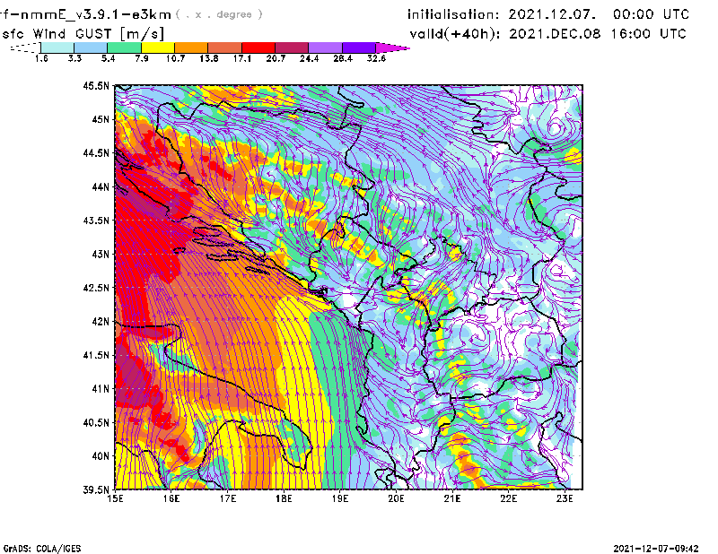Viewport: 718px width, 554px height.
Task: Click the '16E' longitude label
Action: 171,498
